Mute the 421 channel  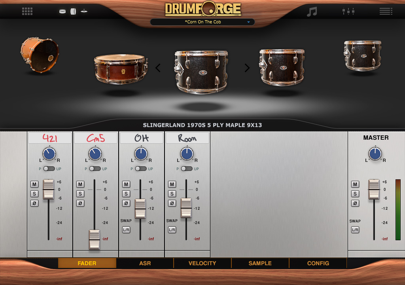tap(34, 184)
